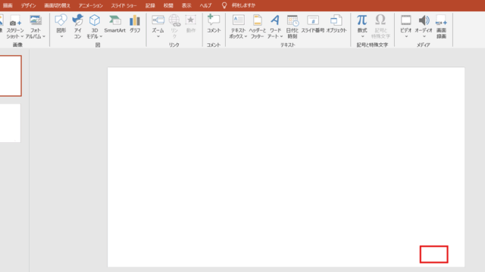Image resolution: width=485 pixels, height=272 pixels.
Task: Insert an オブジェクト
Action: (x=336, y=24)
